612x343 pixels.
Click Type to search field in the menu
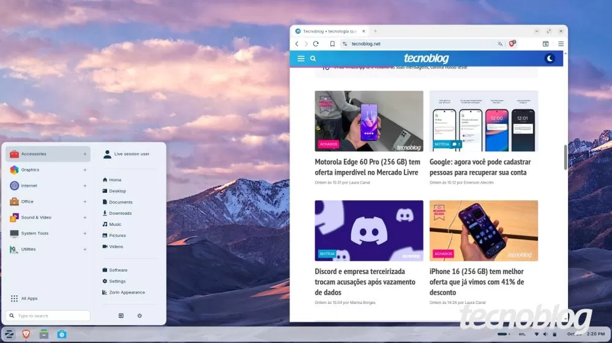[x=48, y=316]
